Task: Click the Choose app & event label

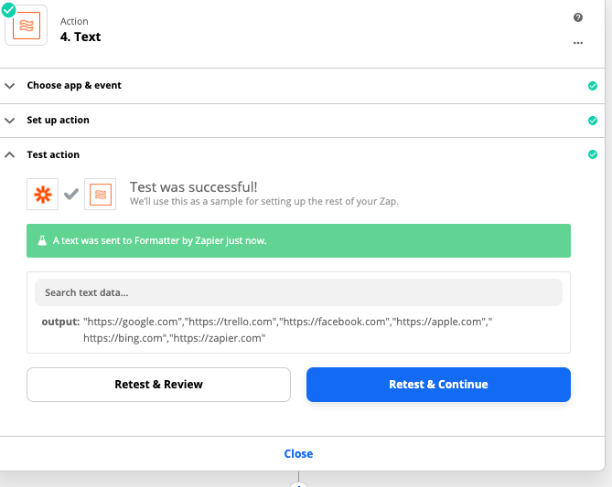Action: coord(74,85)
